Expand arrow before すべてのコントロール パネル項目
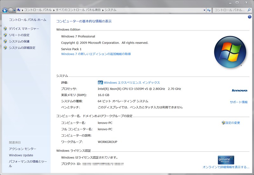The height and width of the screenshot is (175, 254). pyautogui.click(x=54, y=10)
